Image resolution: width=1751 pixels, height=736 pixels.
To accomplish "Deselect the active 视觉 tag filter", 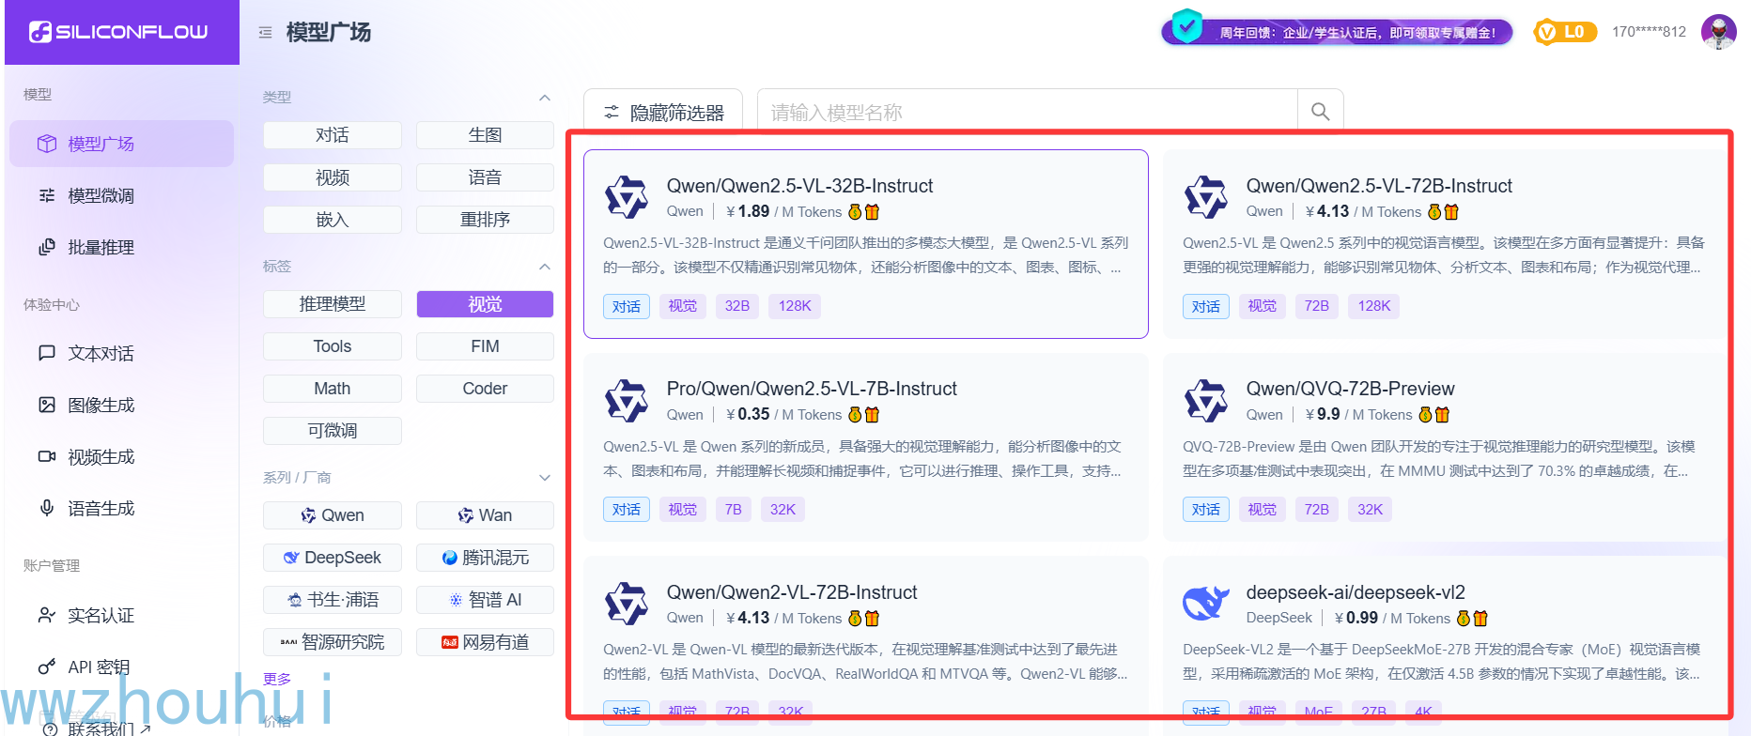I will [485, 304].
